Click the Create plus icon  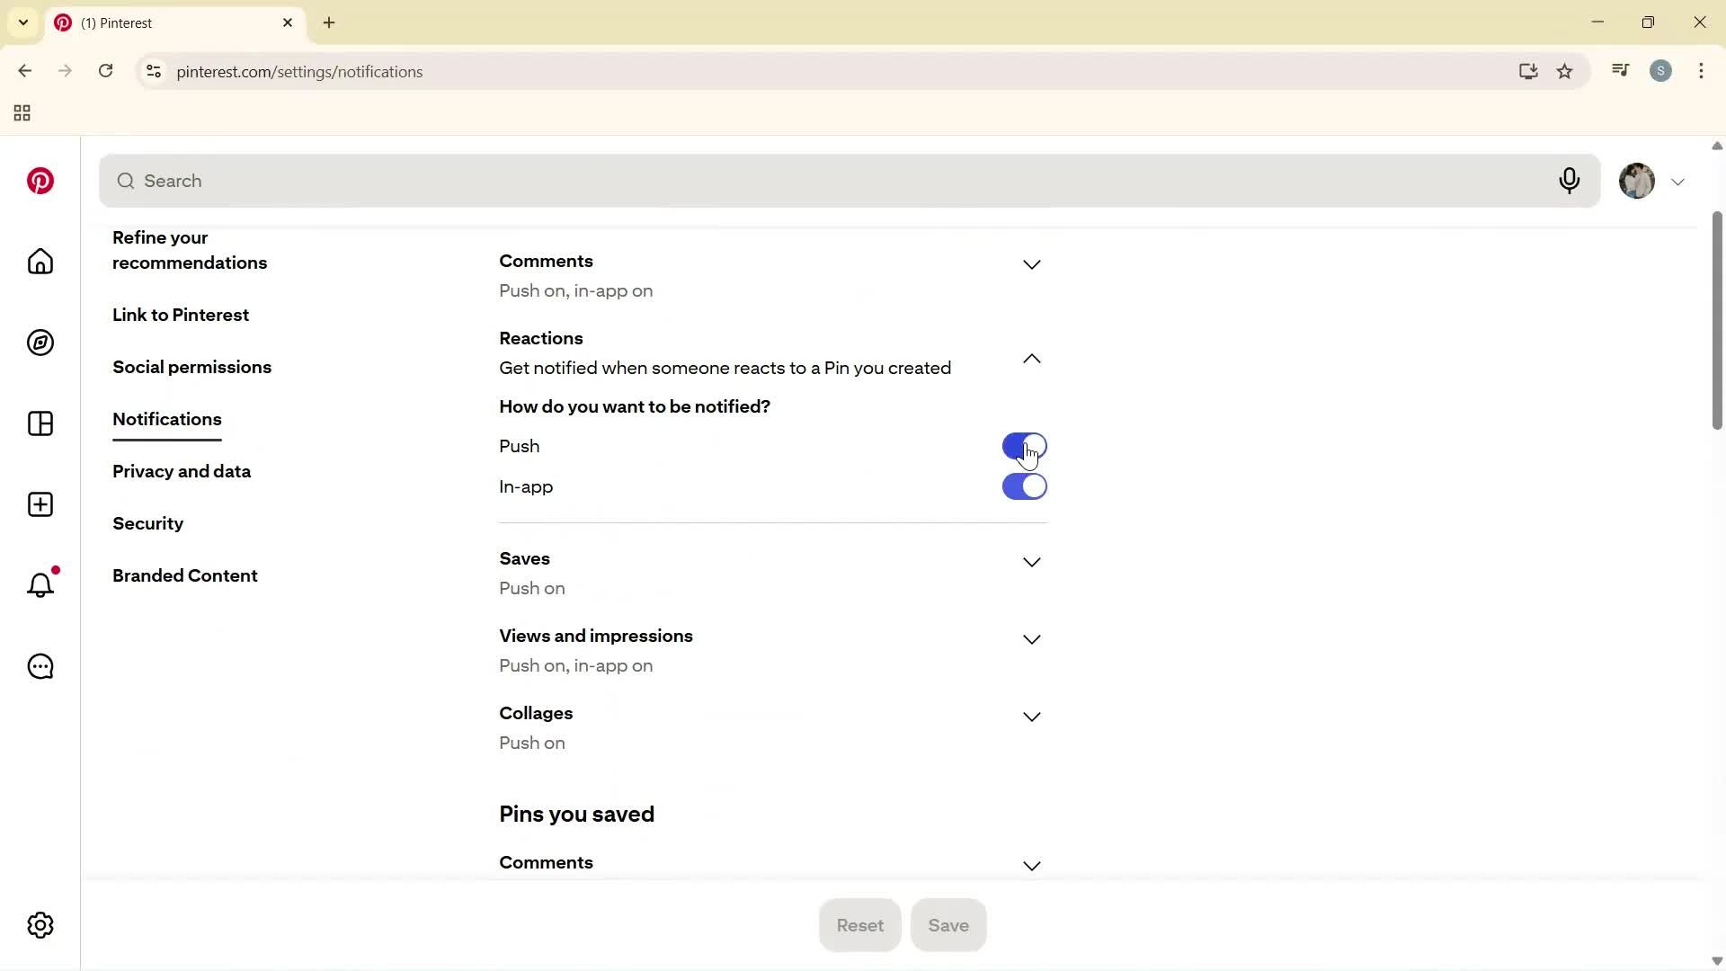(x=40, y=504)
